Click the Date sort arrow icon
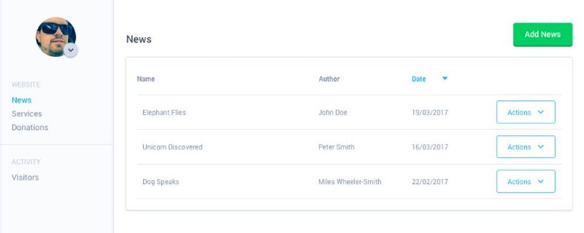Screen dimensions: 584x233 pos(445,79)
